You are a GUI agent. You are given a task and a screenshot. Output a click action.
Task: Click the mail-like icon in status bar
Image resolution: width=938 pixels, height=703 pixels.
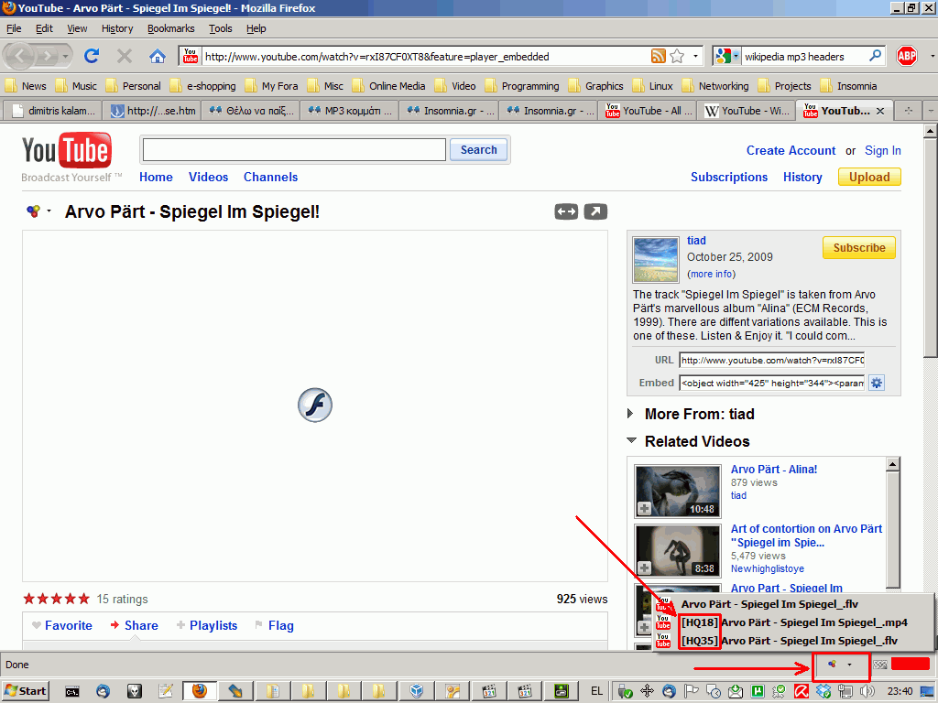pos(880,665)
